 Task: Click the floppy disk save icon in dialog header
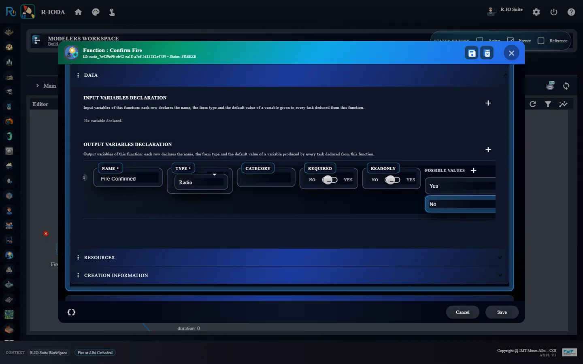point(472,53)
